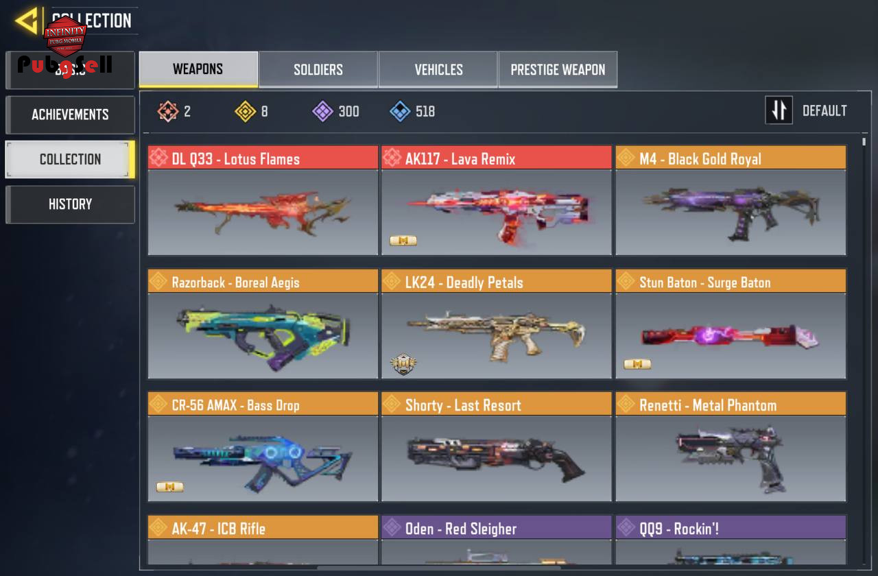Click the M badge on AK117 Lava Remix

pyautogui.click(x=403, y=241)
